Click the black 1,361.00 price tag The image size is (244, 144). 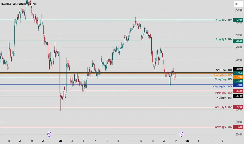pyautogui.click(x=238, y=96)
